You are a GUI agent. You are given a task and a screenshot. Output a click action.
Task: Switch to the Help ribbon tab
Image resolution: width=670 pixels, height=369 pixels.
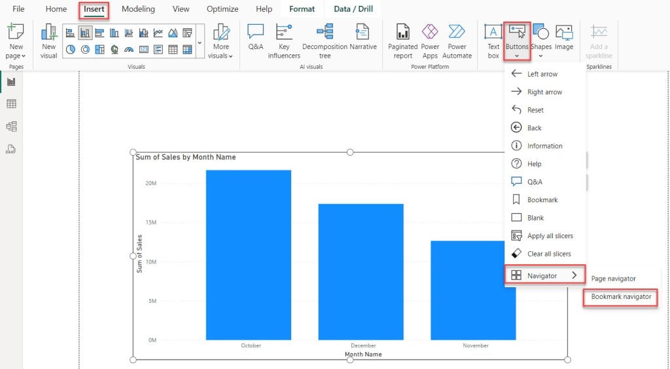tap(264, 9)
